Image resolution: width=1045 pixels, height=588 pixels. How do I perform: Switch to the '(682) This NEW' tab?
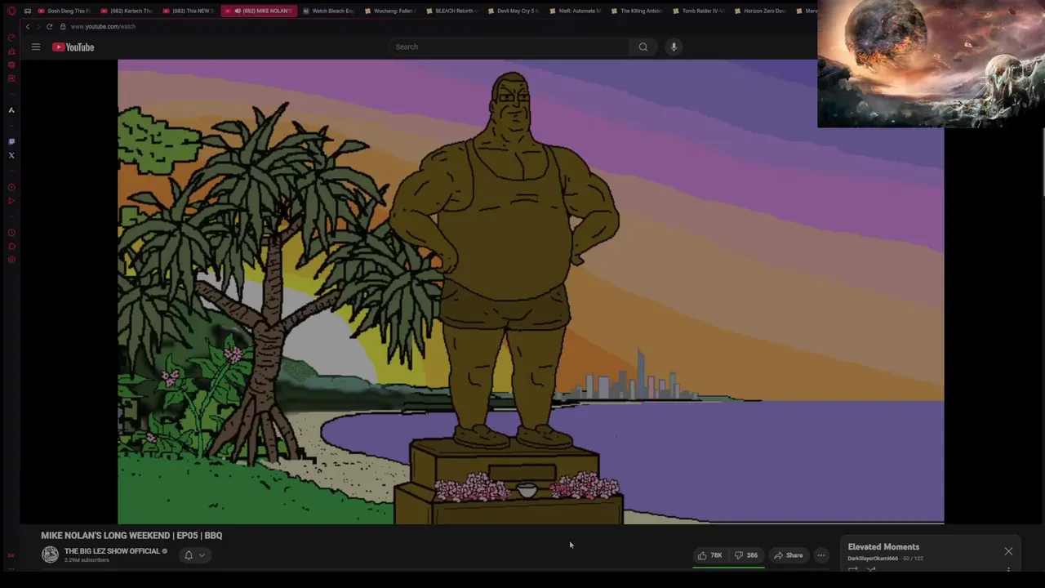189,11
